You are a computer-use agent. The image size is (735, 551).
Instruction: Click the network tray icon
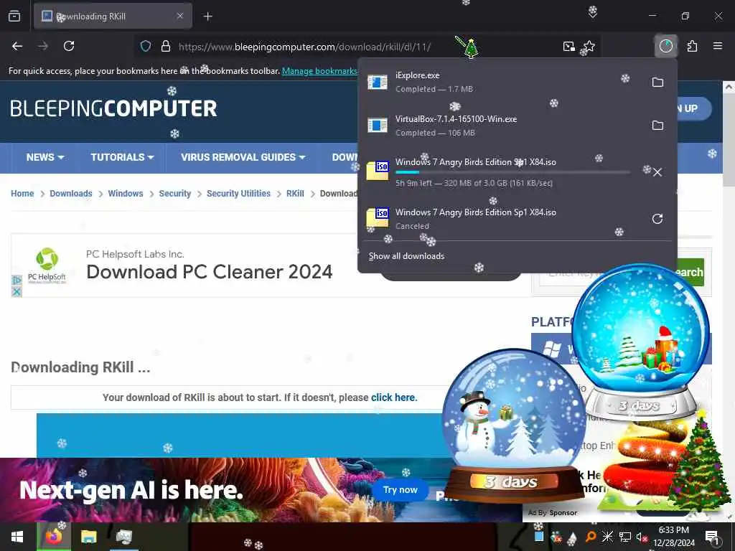625,537
